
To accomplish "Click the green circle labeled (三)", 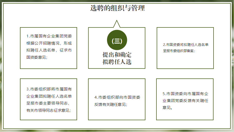I will pyautogui.click(x=117, y=40).
